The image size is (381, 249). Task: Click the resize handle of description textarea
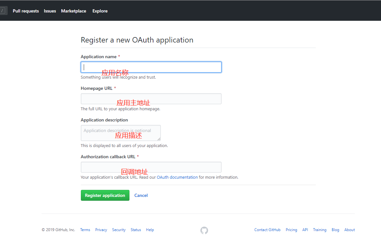coord(159,139)
